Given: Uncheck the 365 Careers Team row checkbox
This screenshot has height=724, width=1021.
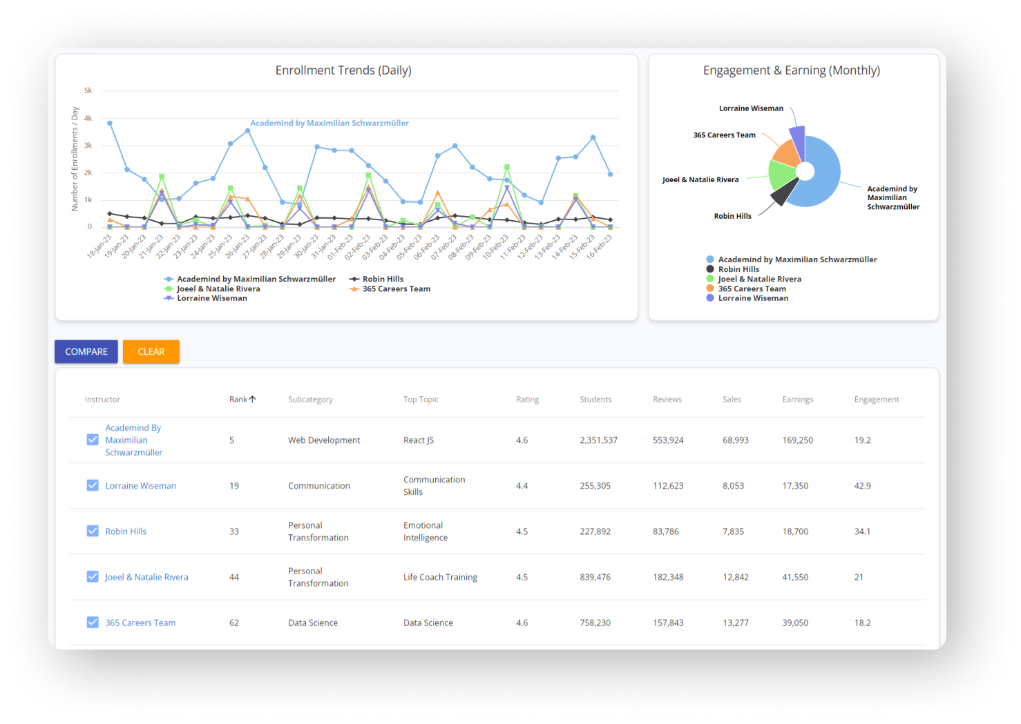Looking at the screenshot, I should pyautogui.click(x=93, y=622).
